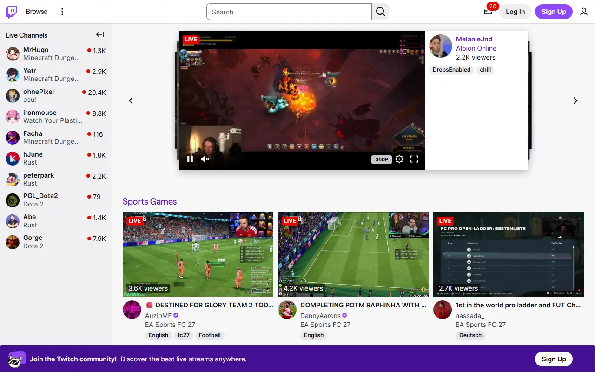Open the three-dot more options menu
595x372 pixels.
(x=62, y=12)
